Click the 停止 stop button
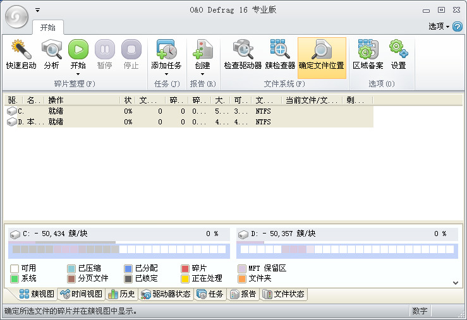This screenshot has width=467, height=320. click(x=131, y=55)
